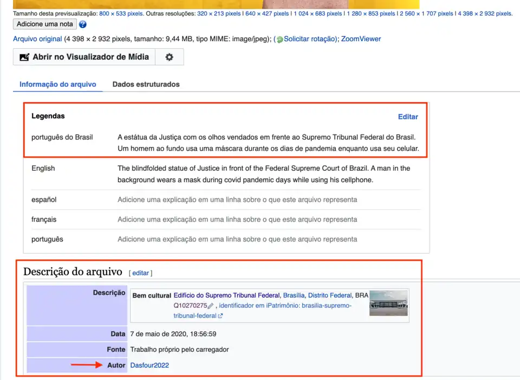Click Editar link in the Legendas box
The image size is (520, 380).
(x=408, y=117)
